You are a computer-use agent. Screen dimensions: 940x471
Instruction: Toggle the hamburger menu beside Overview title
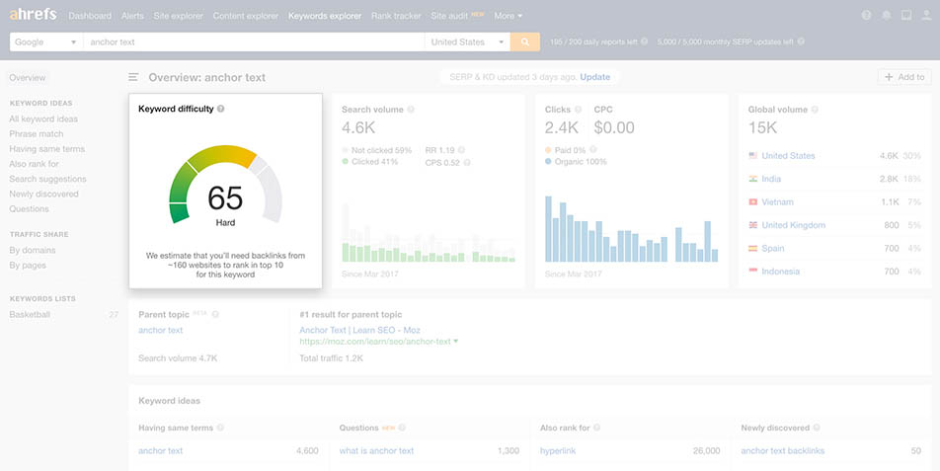click(x=133, y=77)
